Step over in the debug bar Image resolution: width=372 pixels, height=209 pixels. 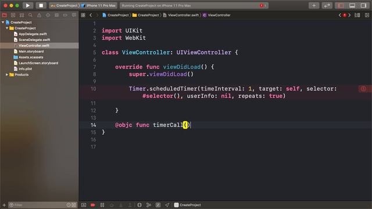click(112, 205)
